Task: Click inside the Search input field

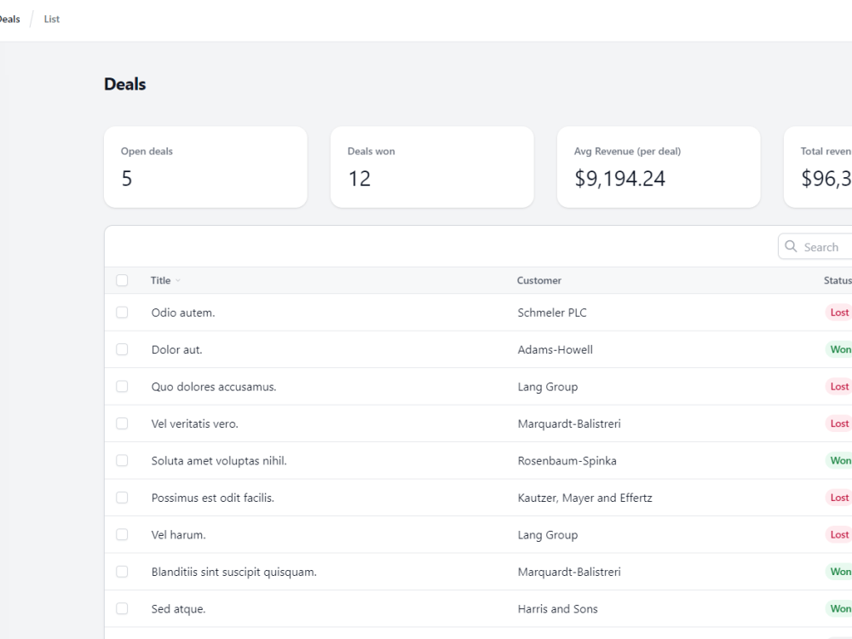Action: click(822, 246)
